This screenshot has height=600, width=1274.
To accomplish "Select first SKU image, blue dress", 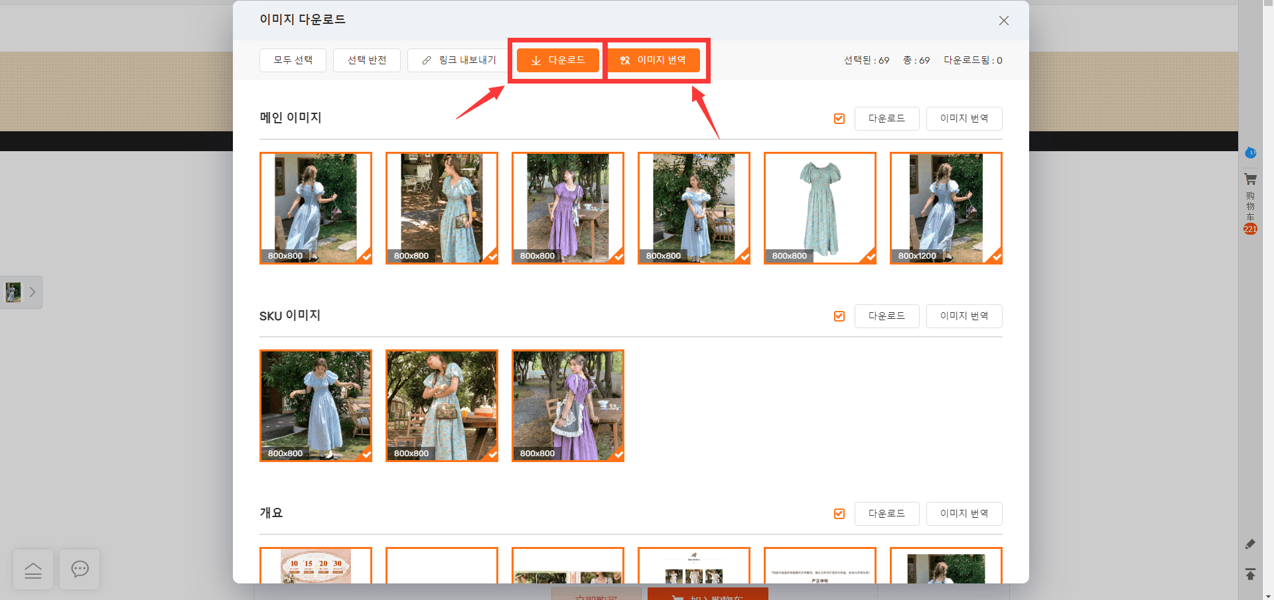I will pyautogui.click(x=316, y=406).
